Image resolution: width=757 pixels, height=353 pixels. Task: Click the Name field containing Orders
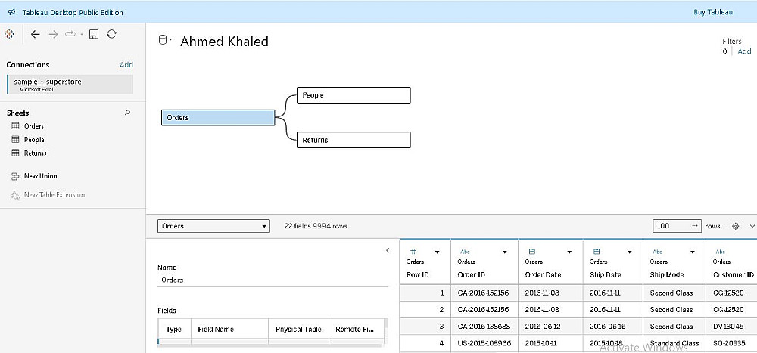273,280
